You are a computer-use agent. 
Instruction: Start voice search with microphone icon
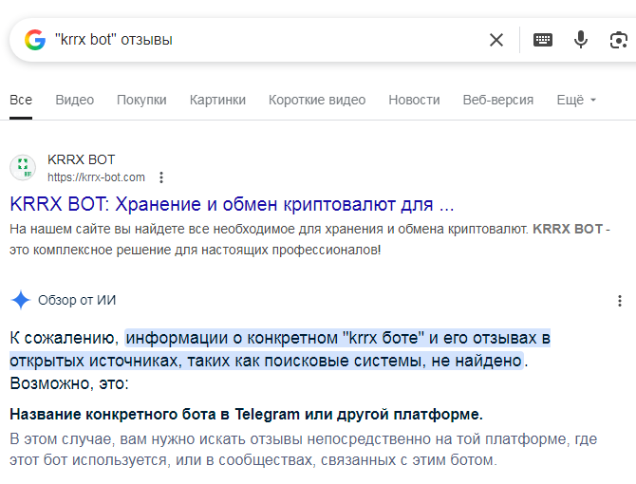click(581, 40)
